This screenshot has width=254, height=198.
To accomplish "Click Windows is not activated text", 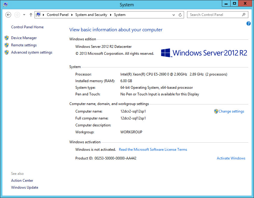I will point(95,150).
